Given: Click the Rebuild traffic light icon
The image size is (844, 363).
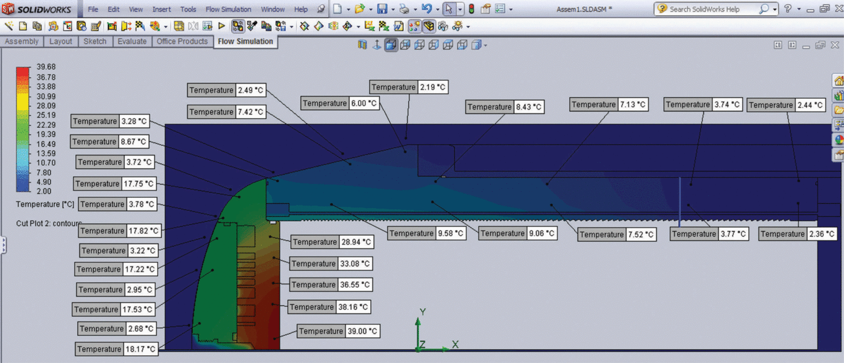Looking at the screenshot, I should [x=471, y=9].
